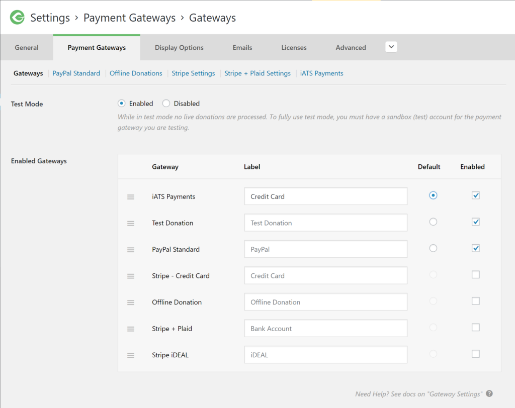Go to the Emails tab
Image resolution: width=515 pixels, height=408 pixels.
click(x=242, y=48)
